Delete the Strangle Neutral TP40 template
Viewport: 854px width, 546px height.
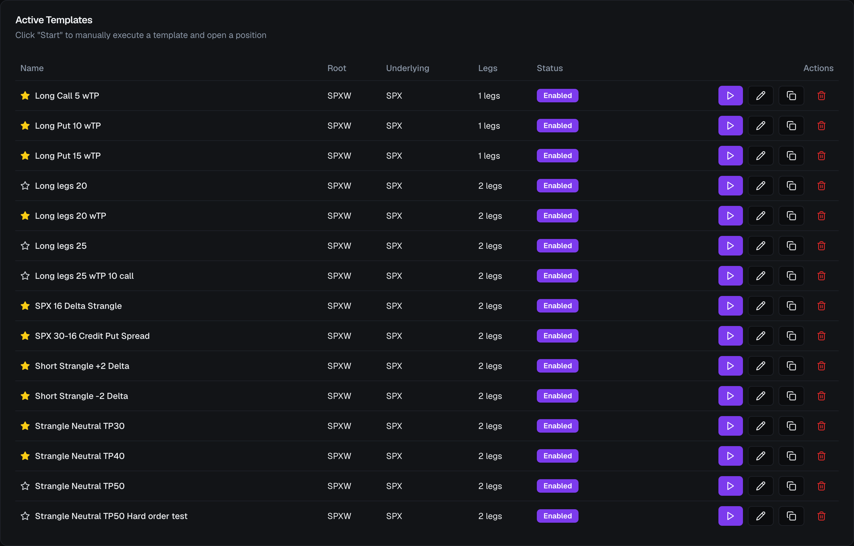click(x=821, y=456)
